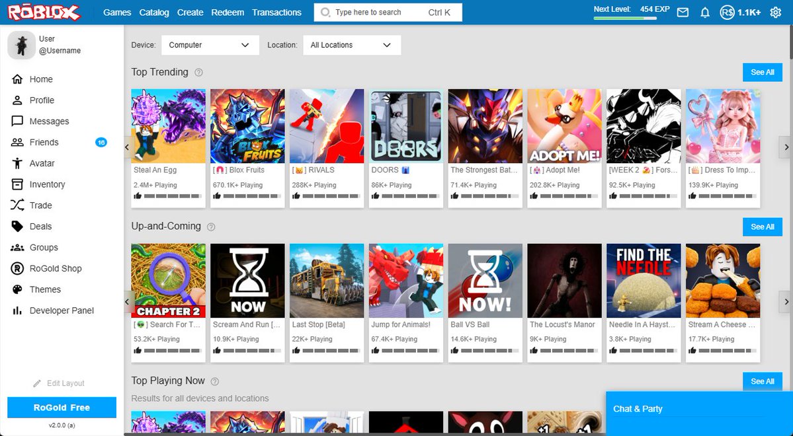Click the 1.1K+ Robux amount

(x=749, y=13)
